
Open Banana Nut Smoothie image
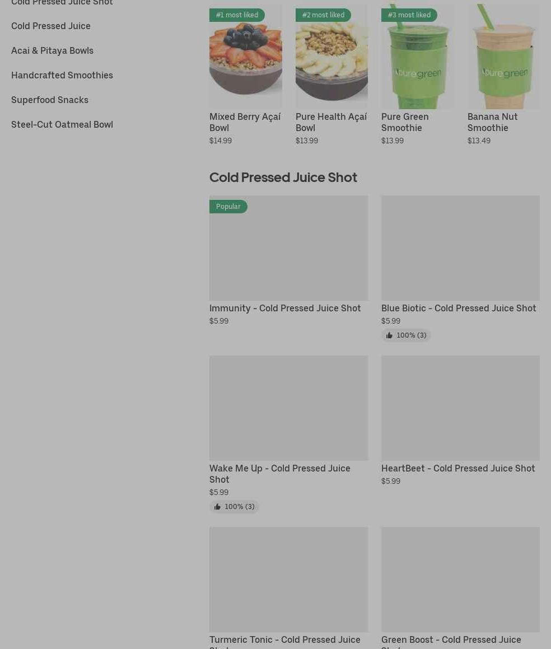click(503, 57)
